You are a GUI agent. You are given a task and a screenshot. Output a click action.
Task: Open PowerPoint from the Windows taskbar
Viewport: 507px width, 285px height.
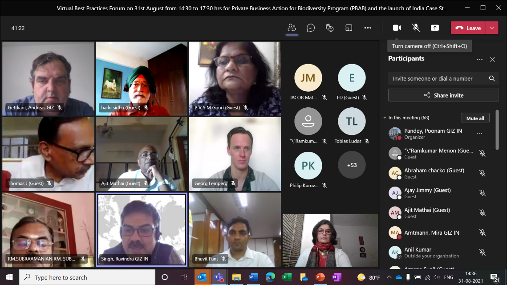pyautogui.click(x=320, y=277)
